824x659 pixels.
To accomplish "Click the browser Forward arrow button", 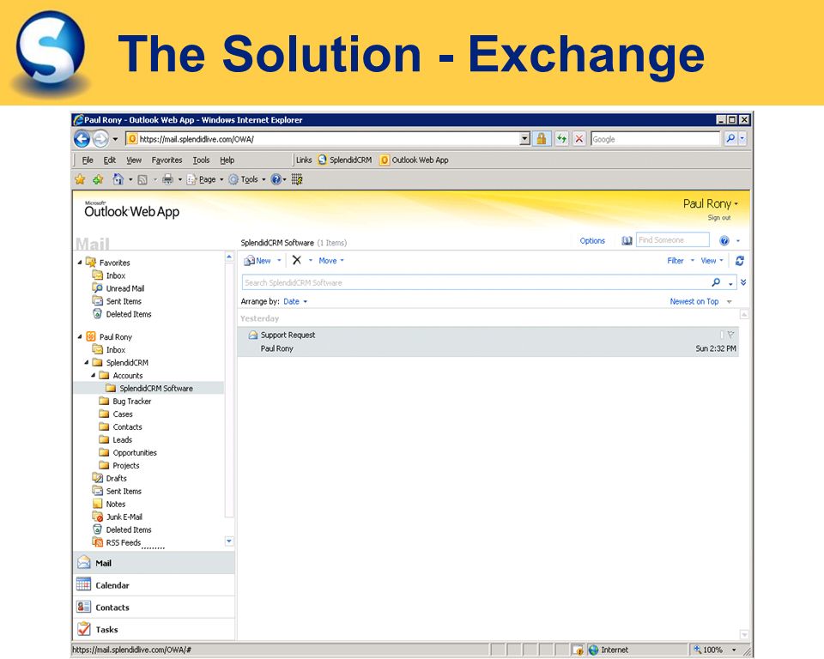I will [x=100, y=139].
